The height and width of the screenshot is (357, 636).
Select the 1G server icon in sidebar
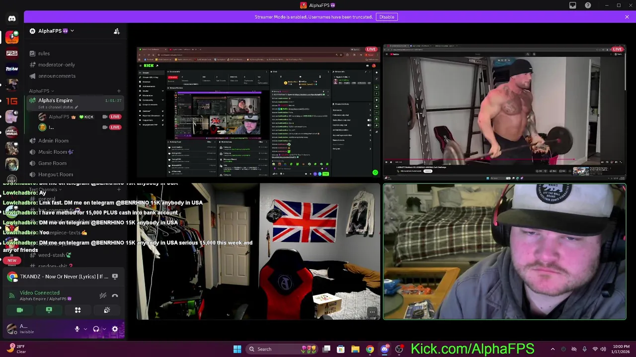point(12,101)
